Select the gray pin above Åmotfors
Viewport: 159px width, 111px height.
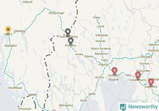pos(71,41)
